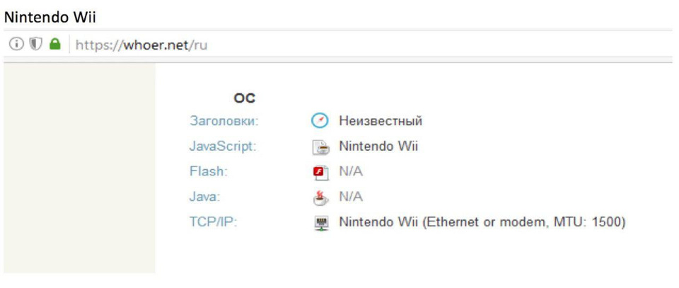679x288 pixels.
Task: Click the blue gauge icon beside Неизвестный
Action: point(320,121)
